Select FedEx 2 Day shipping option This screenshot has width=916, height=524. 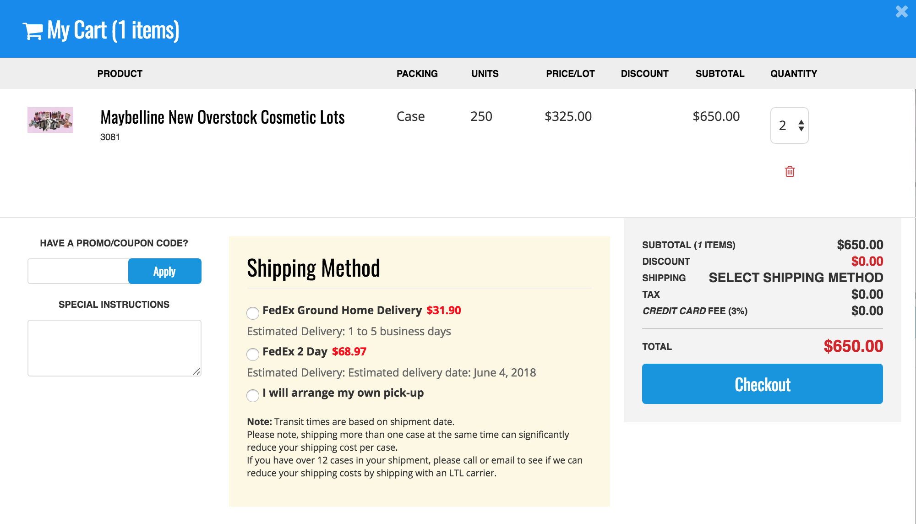pos(253,355)
